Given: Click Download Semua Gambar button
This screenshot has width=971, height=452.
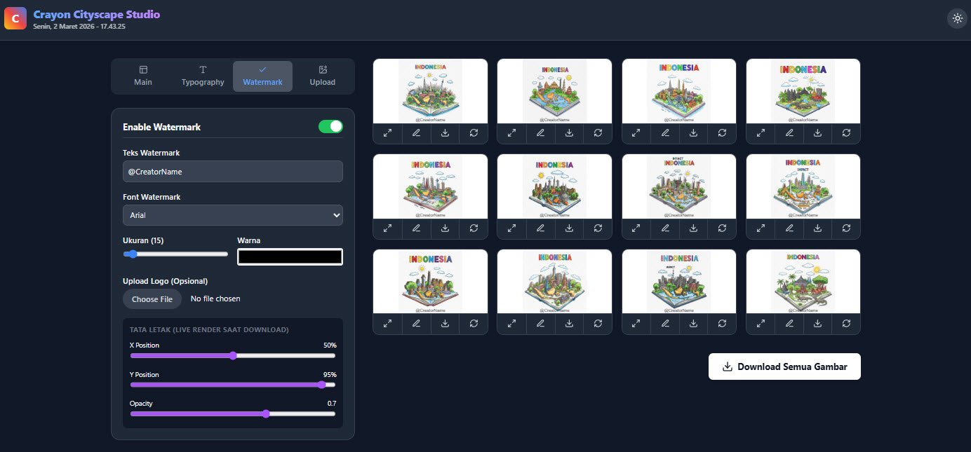Looking at the screenshot, I should (x=784, y=367).
